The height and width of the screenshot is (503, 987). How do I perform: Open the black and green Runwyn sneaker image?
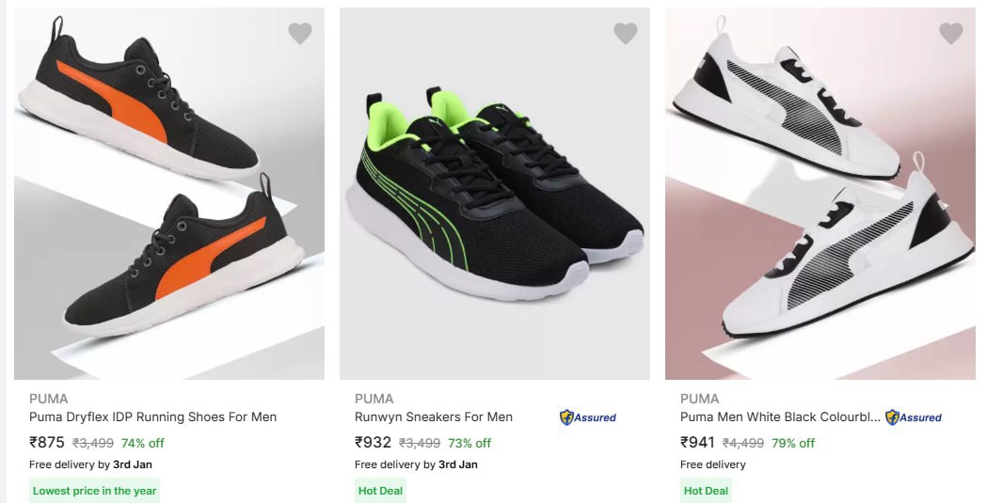(495, 193)
